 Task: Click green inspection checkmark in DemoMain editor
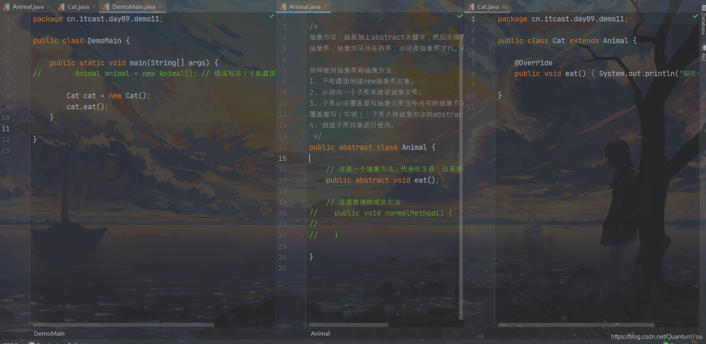click(272, 16)
